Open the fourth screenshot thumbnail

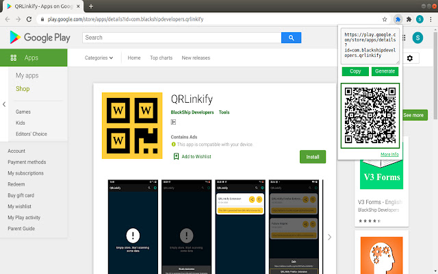coord(294,227)
